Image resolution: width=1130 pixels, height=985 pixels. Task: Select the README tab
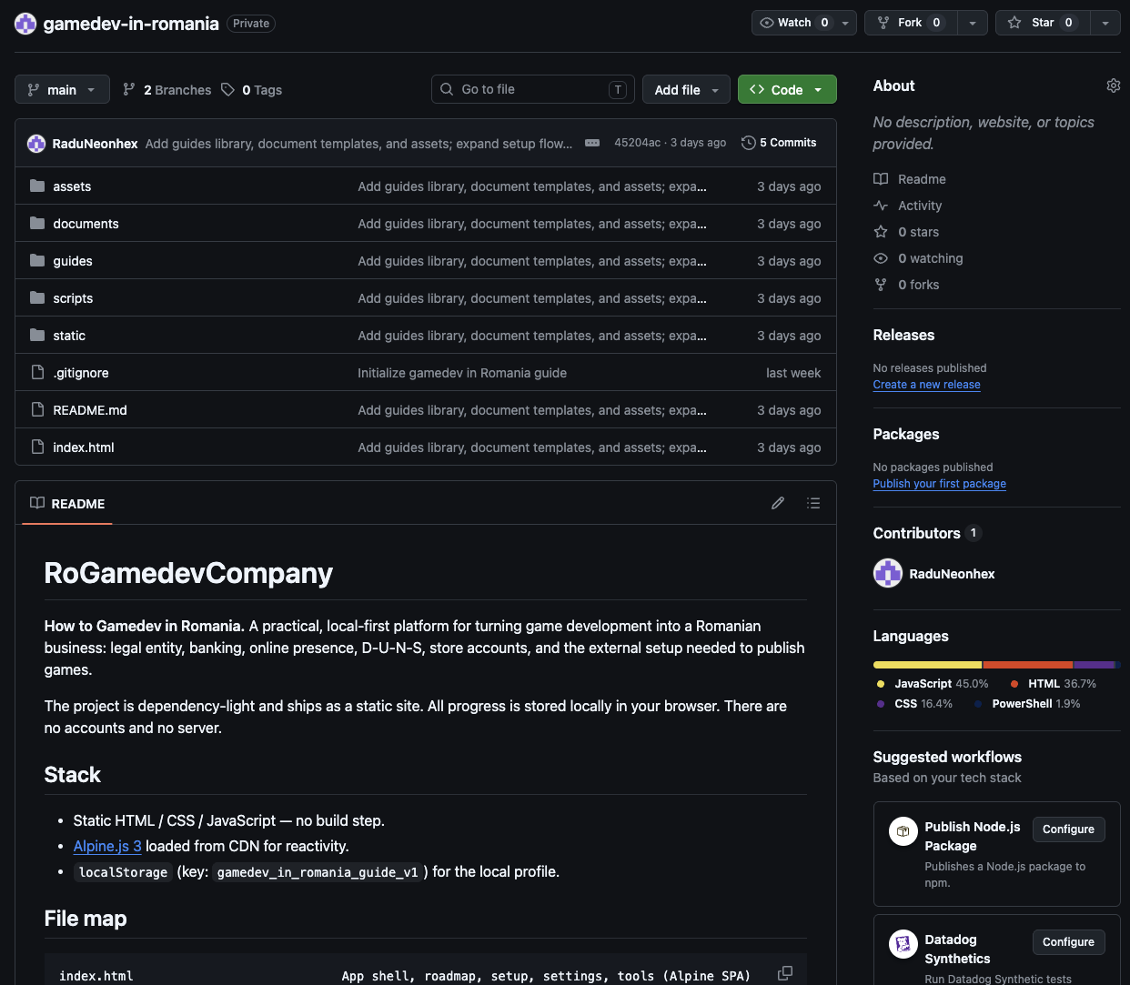[67, 503]
